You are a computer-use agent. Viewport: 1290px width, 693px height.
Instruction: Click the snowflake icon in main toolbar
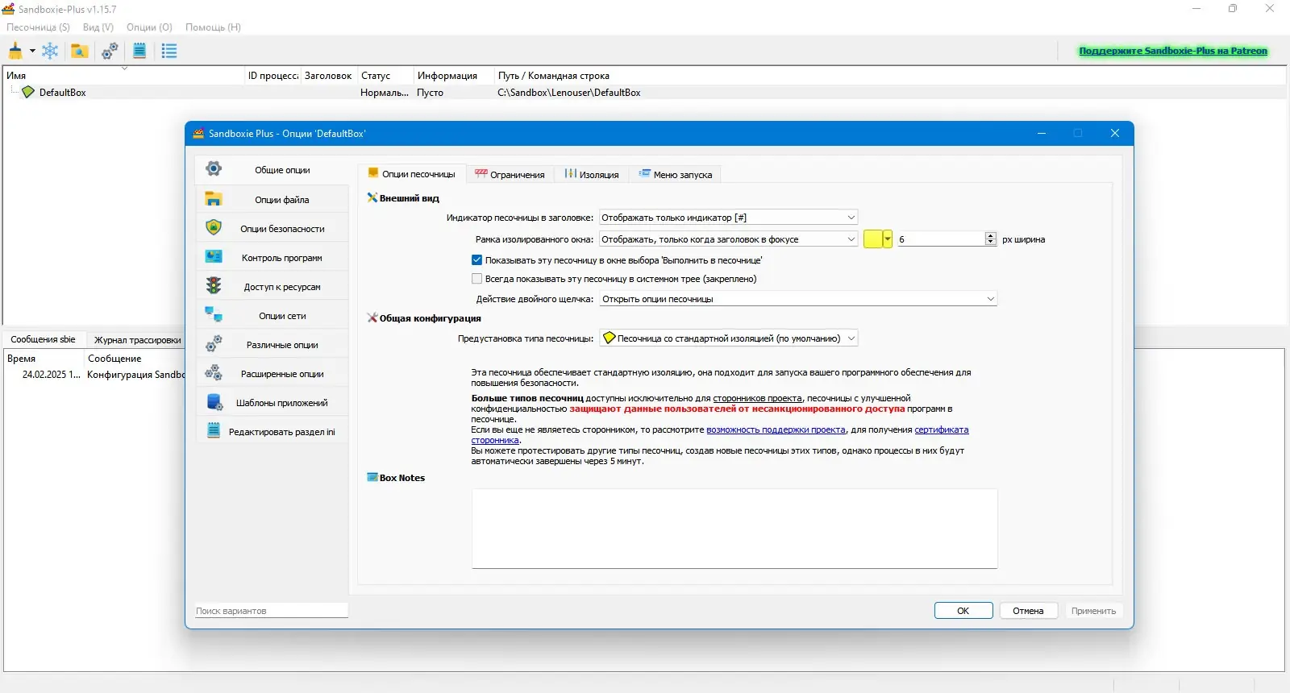pos(50,51)
